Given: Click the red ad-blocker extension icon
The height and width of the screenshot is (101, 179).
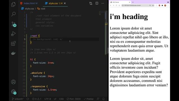Looking at the screenshot, I should (x=159, y=5).
